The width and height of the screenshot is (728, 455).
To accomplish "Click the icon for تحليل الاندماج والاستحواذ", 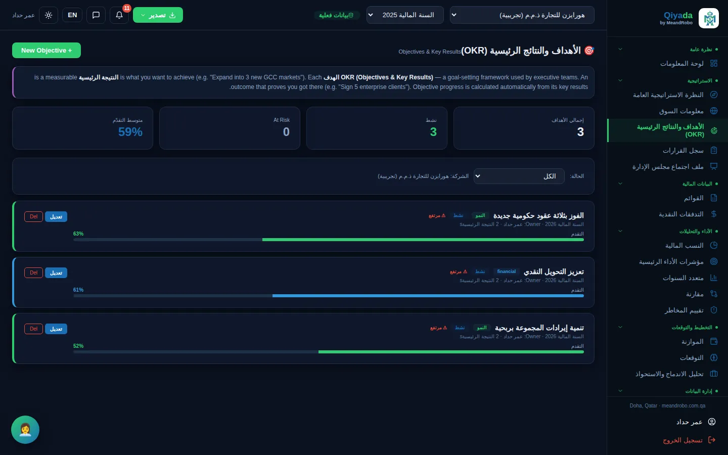I will (x=714, y=374).
